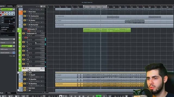This screenshot has height=97, width=174.
Task: Click the stop button in transport
Action: point(93,96)
